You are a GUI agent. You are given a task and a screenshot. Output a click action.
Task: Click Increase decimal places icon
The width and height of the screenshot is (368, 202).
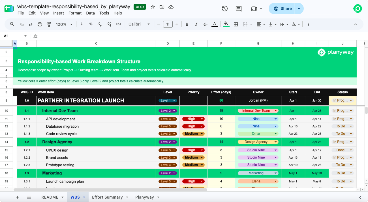(109, 24)
